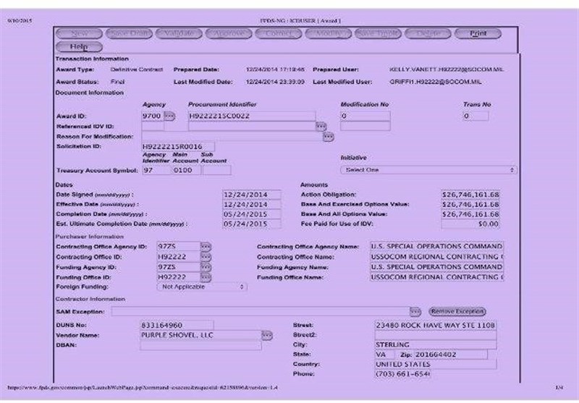The height and width of the screenshot is (403, 579).
Task: Click the Reason For Modification ellipsis button
Action: [328, 137]
